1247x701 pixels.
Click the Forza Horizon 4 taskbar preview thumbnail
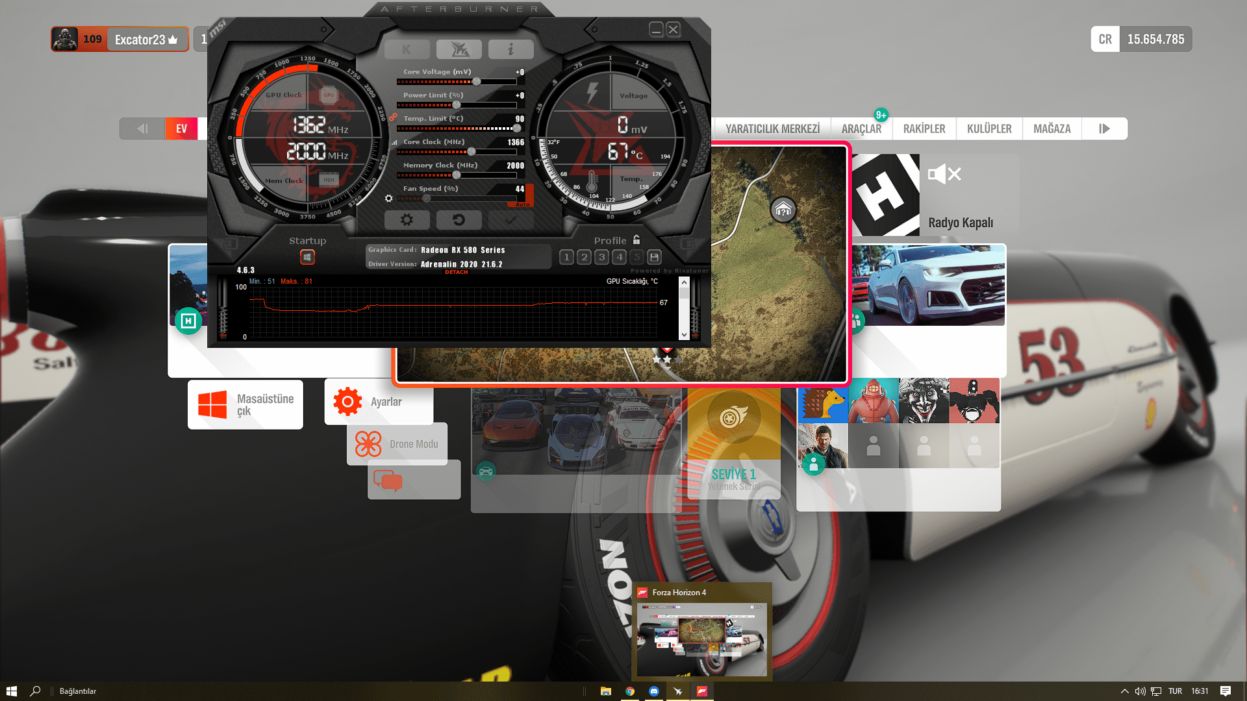(x=701, y=639)
